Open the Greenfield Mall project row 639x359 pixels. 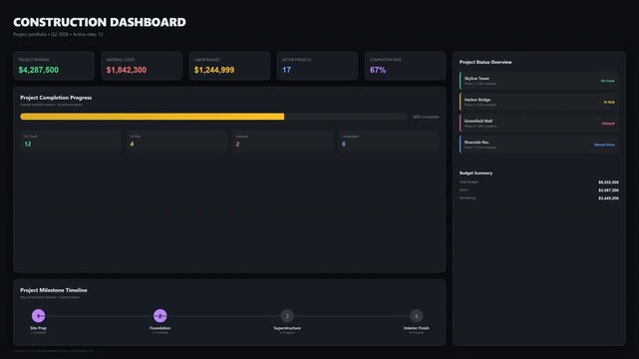[538, 123]
